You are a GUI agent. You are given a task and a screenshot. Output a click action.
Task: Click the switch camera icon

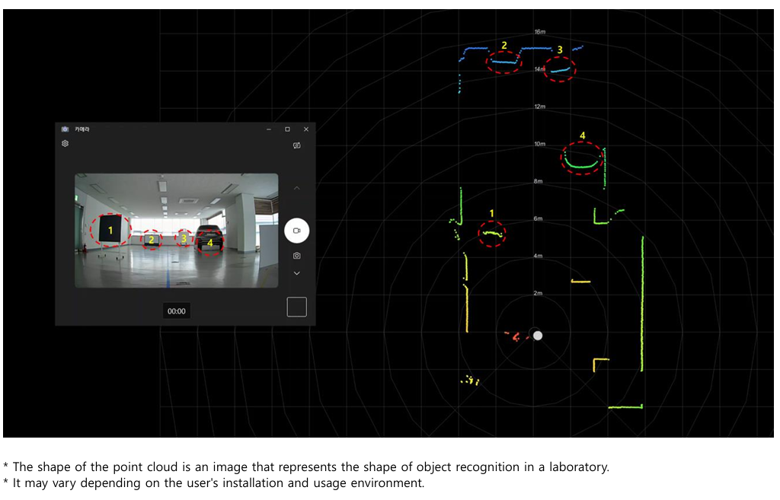click(296, 145)
